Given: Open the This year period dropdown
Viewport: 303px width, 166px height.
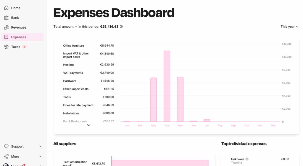Looking at the screenshot, I should point(289,27).
